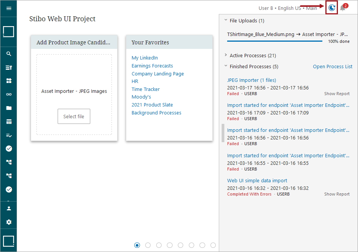Collapse the Finished Processes (5) section
This screenshot has height=252, width=358.
[x=226, y=66]
